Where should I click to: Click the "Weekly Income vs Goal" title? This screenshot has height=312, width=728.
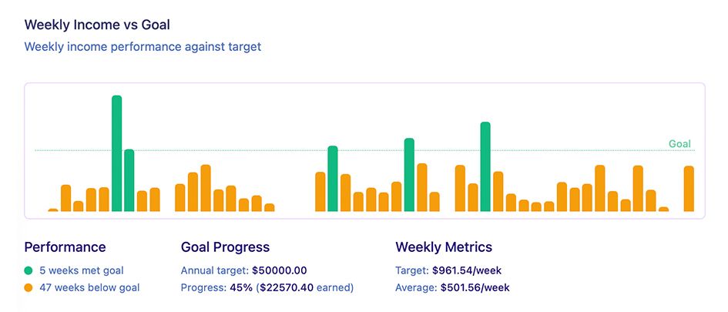(x=97, y=25)
